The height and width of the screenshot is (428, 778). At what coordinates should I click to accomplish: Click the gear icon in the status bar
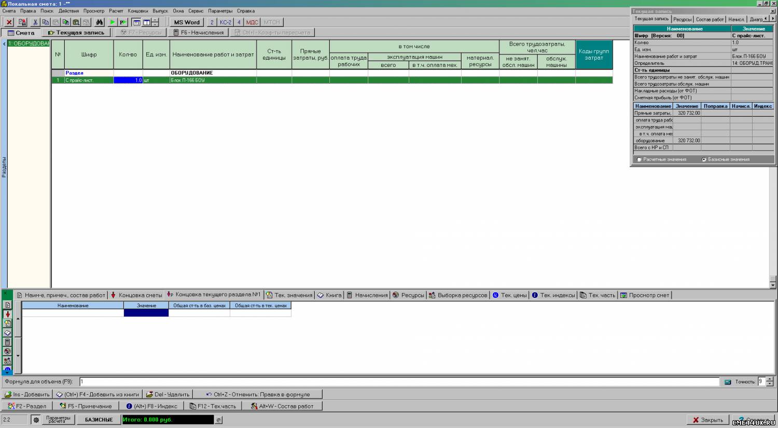click(36, 420)
